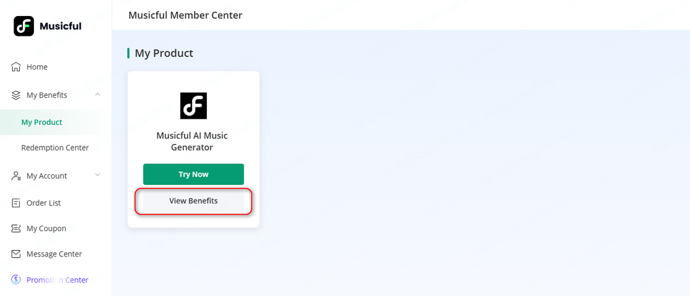690x296 pixels.
Task: Click the Musicful logo icon in sidebar
Action: (24, 26)
